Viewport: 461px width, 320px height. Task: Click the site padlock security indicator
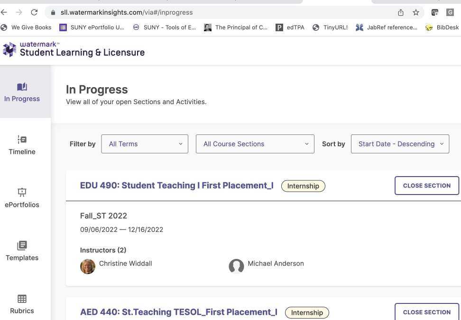[x=54, y=12]
